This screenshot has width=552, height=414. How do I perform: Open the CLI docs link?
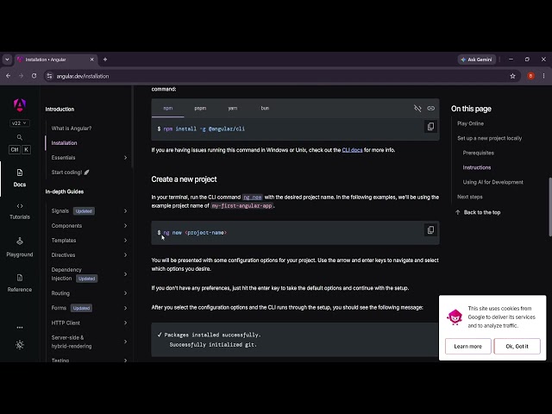click(352, 150)
